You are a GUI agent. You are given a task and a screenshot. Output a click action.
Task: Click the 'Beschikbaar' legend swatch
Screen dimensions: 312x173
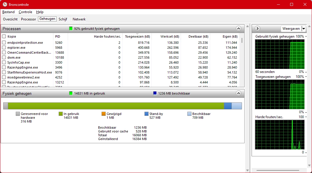(189, 114)
